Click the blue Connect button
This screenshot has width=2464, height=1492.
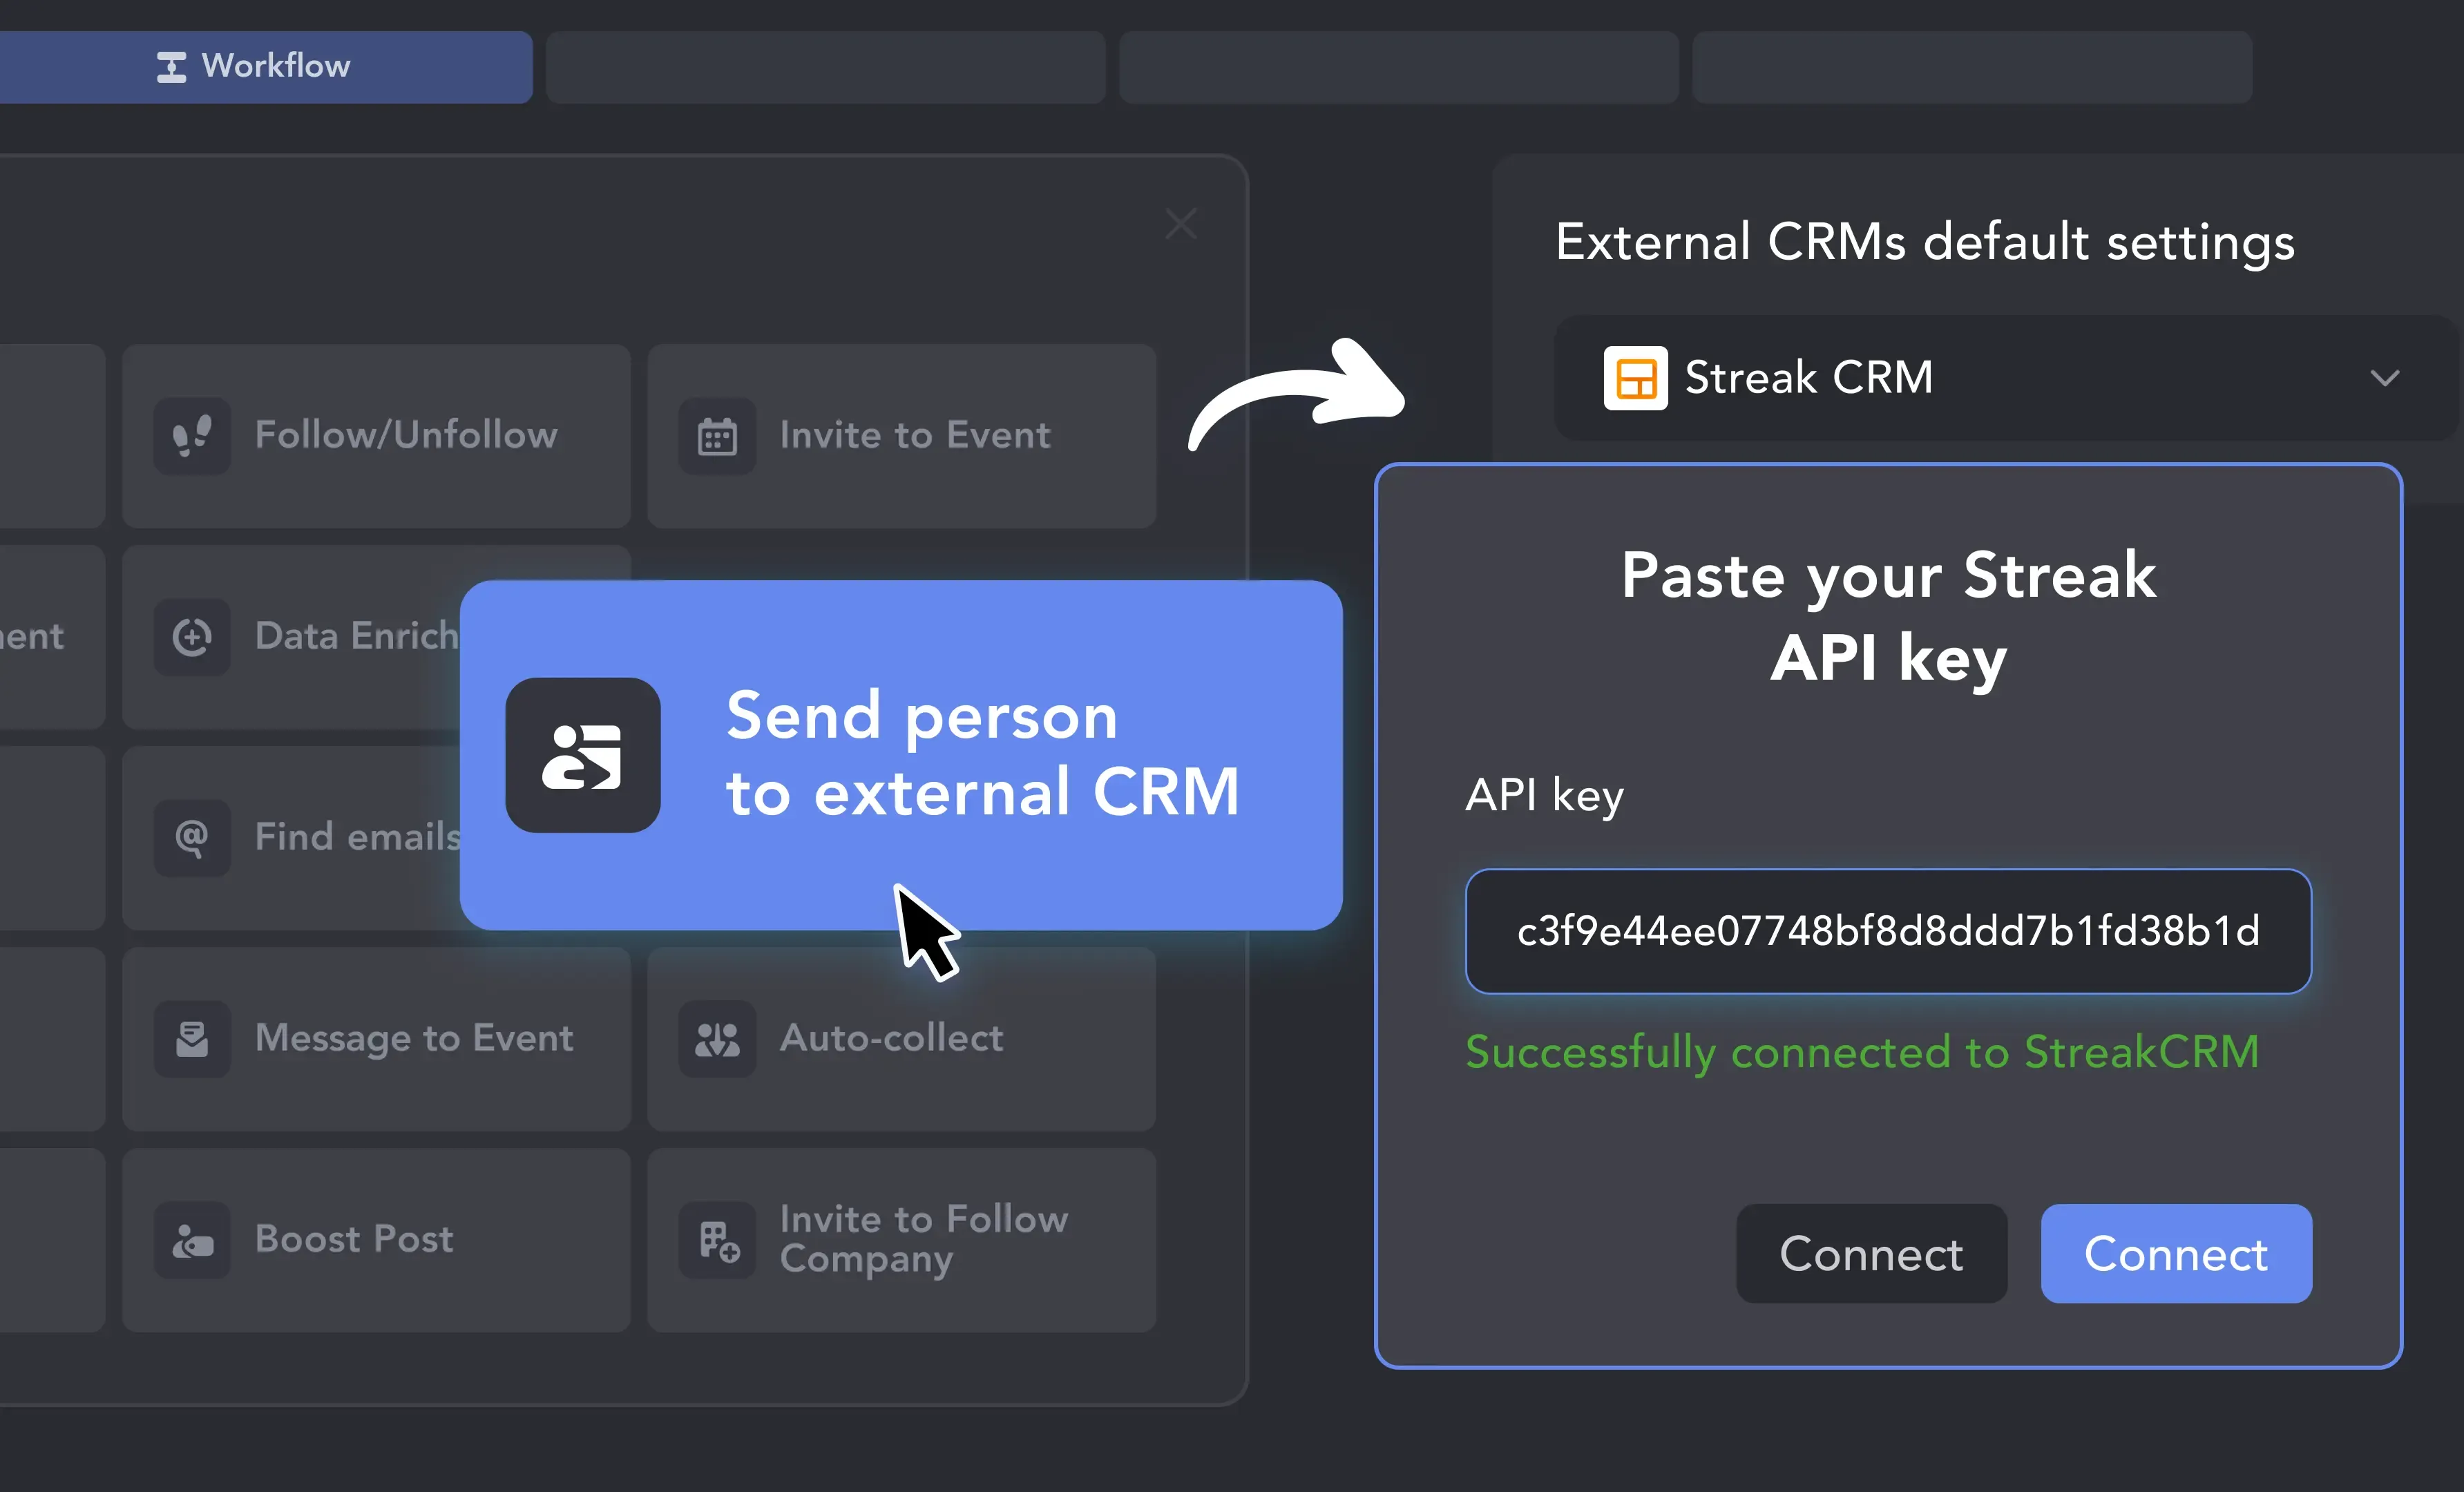2176,1254
